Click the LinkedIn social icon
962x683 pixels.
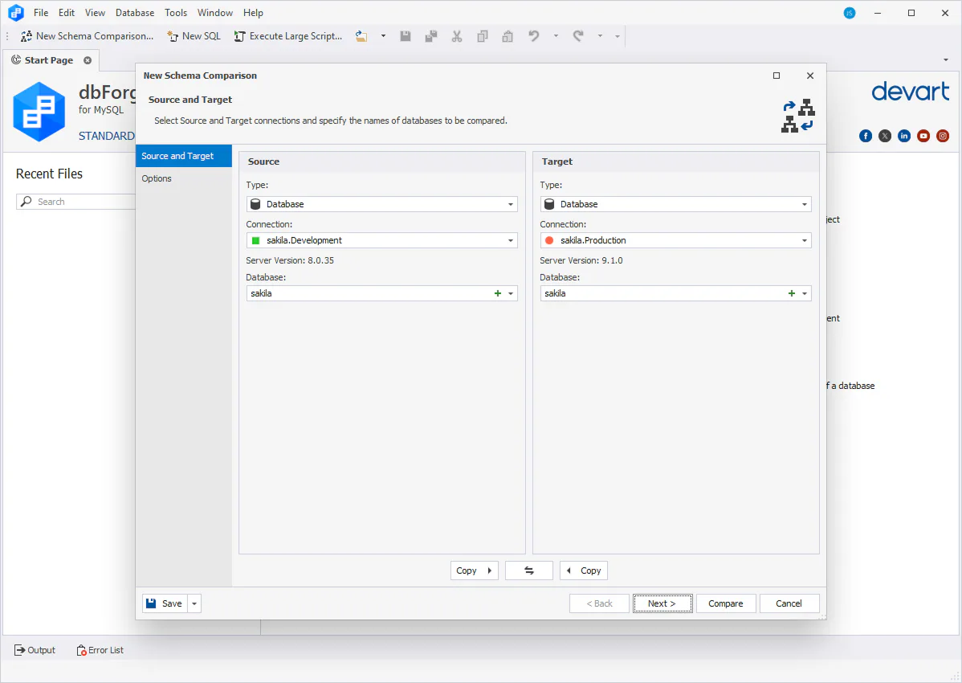(x=903, y=137)
